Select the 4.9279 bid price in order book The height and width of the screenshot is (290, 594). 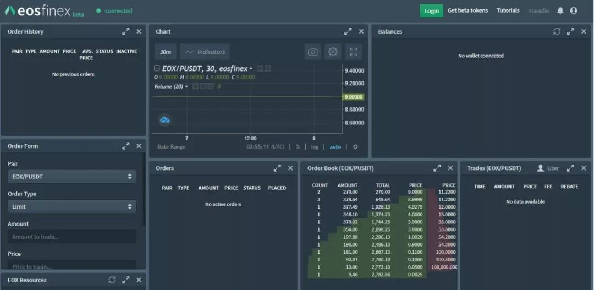point(416,207)
